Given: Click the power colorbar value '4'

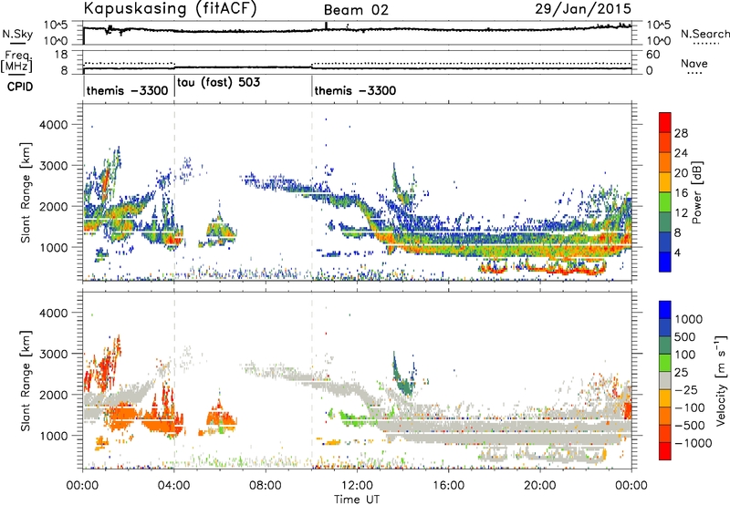Looking at the screenshot, I should click(677, 252).
